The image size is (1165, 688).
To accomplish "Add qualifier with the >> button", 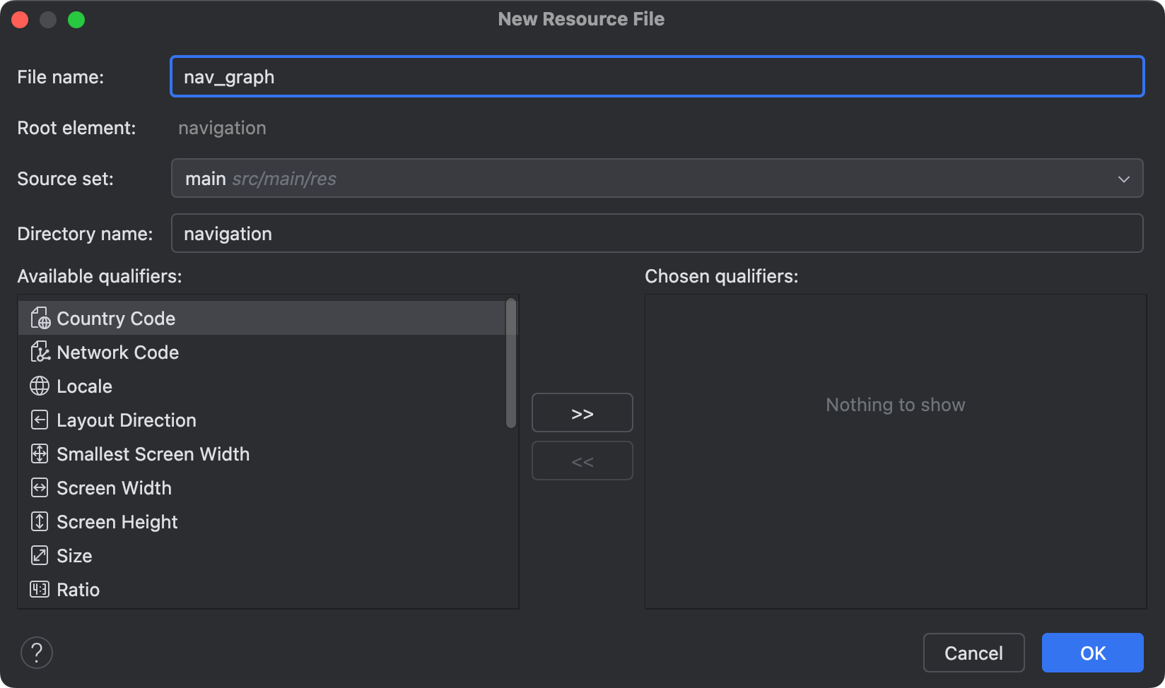I will [582, 413].
